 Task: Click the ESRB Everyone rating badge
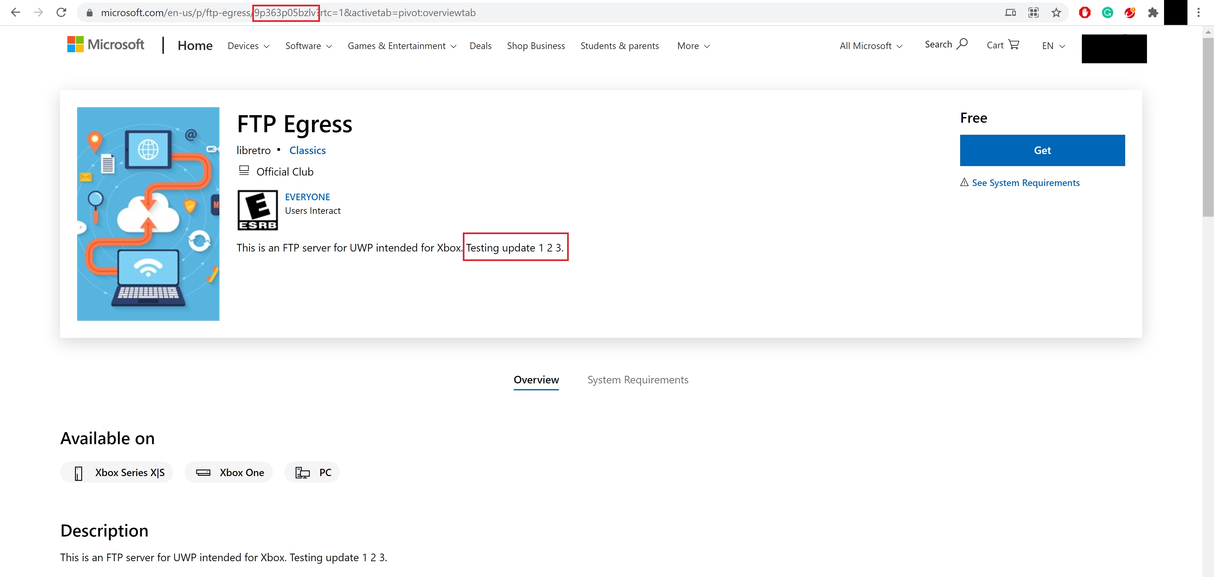click(x=258, y=210)
